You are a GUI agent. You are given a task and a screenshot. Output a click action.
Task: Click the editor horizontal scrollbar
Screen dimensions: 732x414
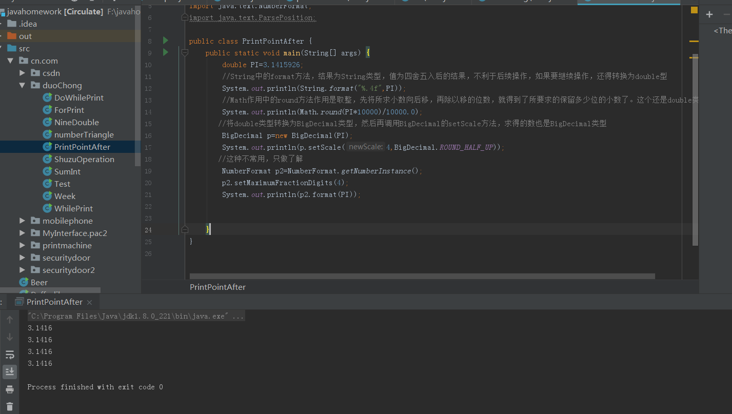point(422,276)
